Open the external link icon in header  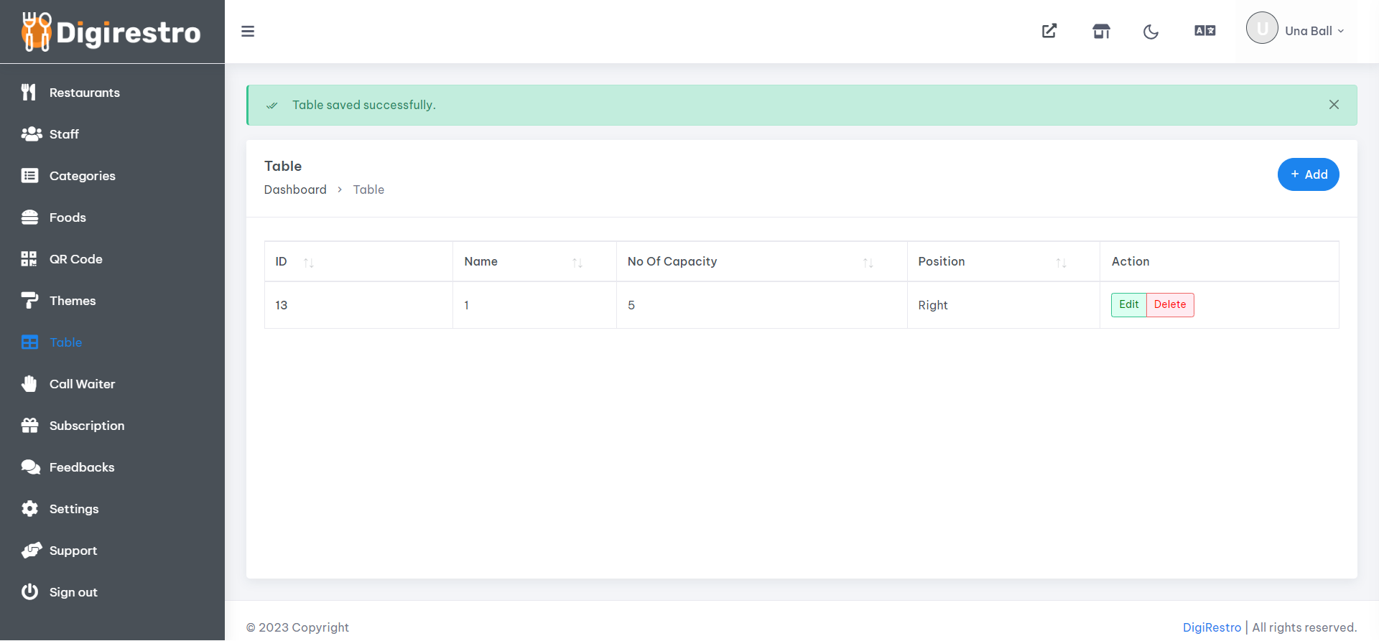point(1049,31)
